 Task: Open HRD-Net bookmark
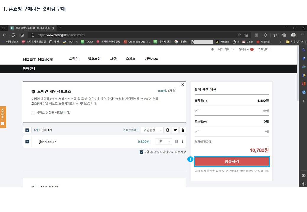70,42
